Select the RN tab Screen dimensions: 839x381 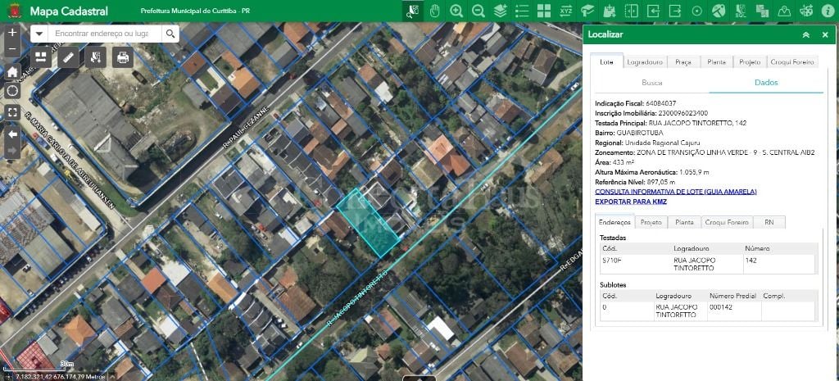click(769, 222)
